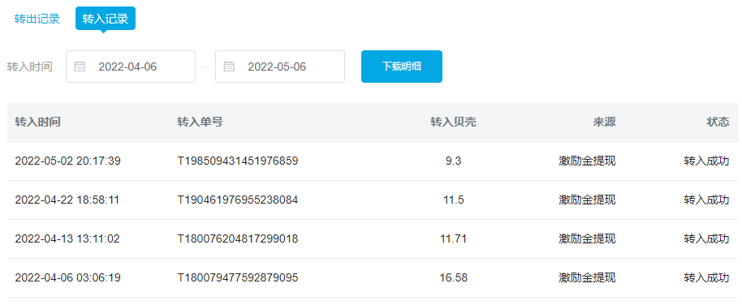Click the 转入时间 column header
This screenshot has width=742, height=305.
point(38,122)
